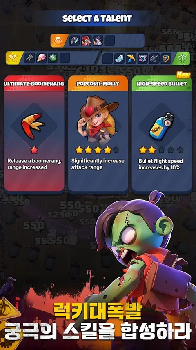Click the yellow pickaxe skill icon

click(131, 58)
